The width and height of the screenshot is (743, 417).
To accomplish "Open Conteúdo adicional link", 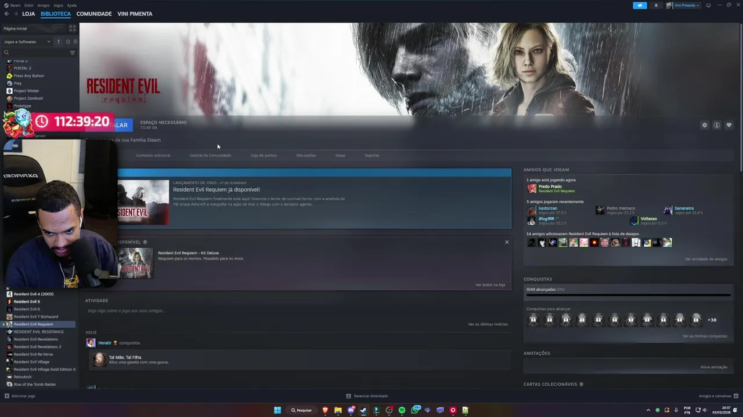I will click(153, 155).
